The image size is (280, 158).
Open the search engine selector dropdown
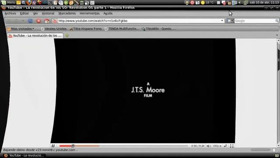tap(230, 21)
